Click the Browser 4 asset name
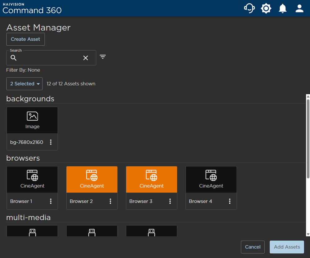 coord(201,201)
